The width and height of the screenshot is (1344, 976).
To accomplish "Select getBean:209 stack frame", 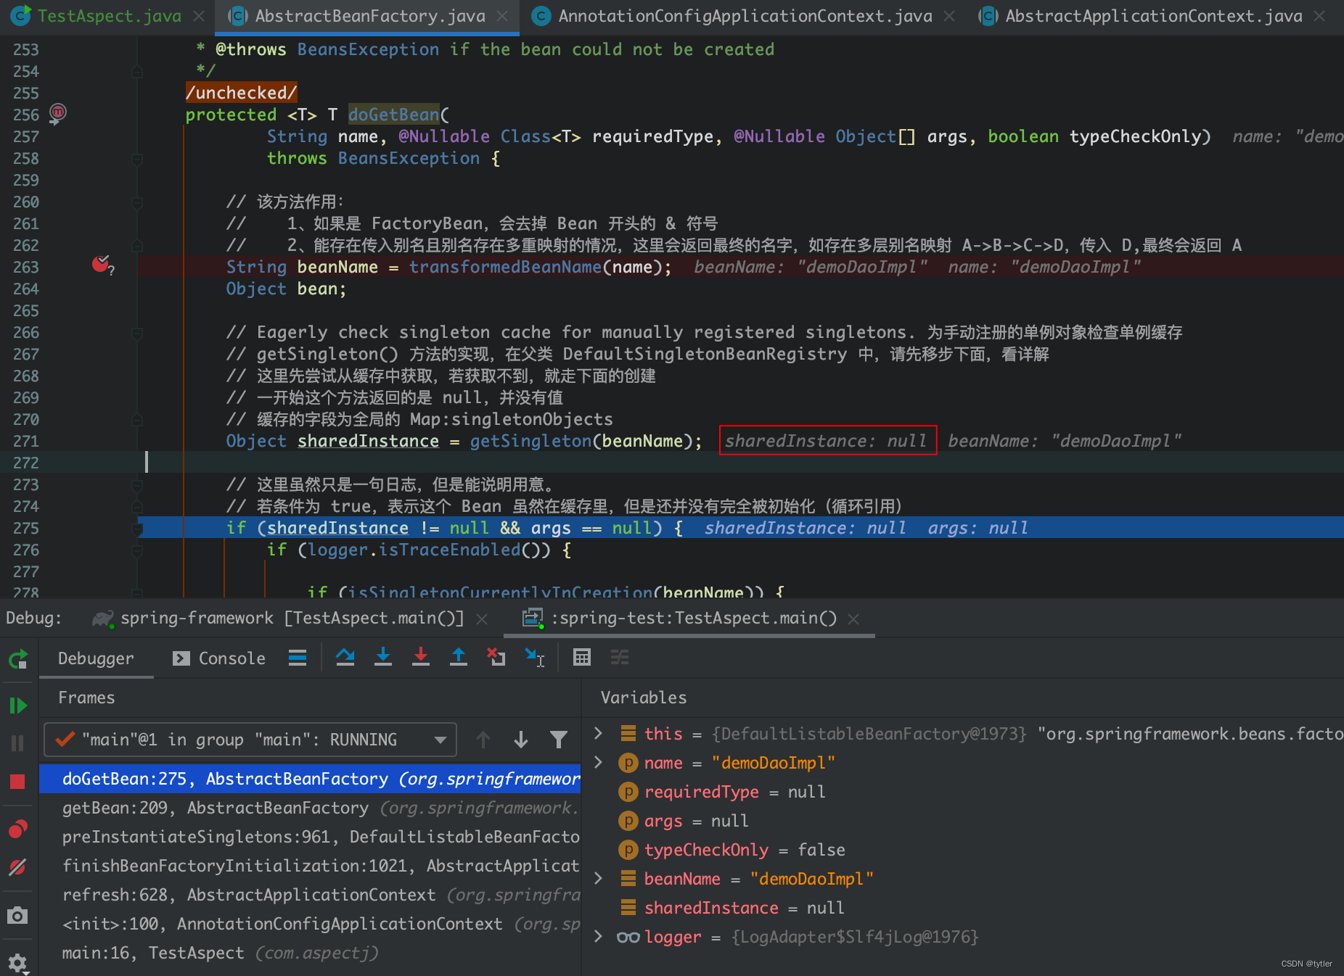I will 311,808.
